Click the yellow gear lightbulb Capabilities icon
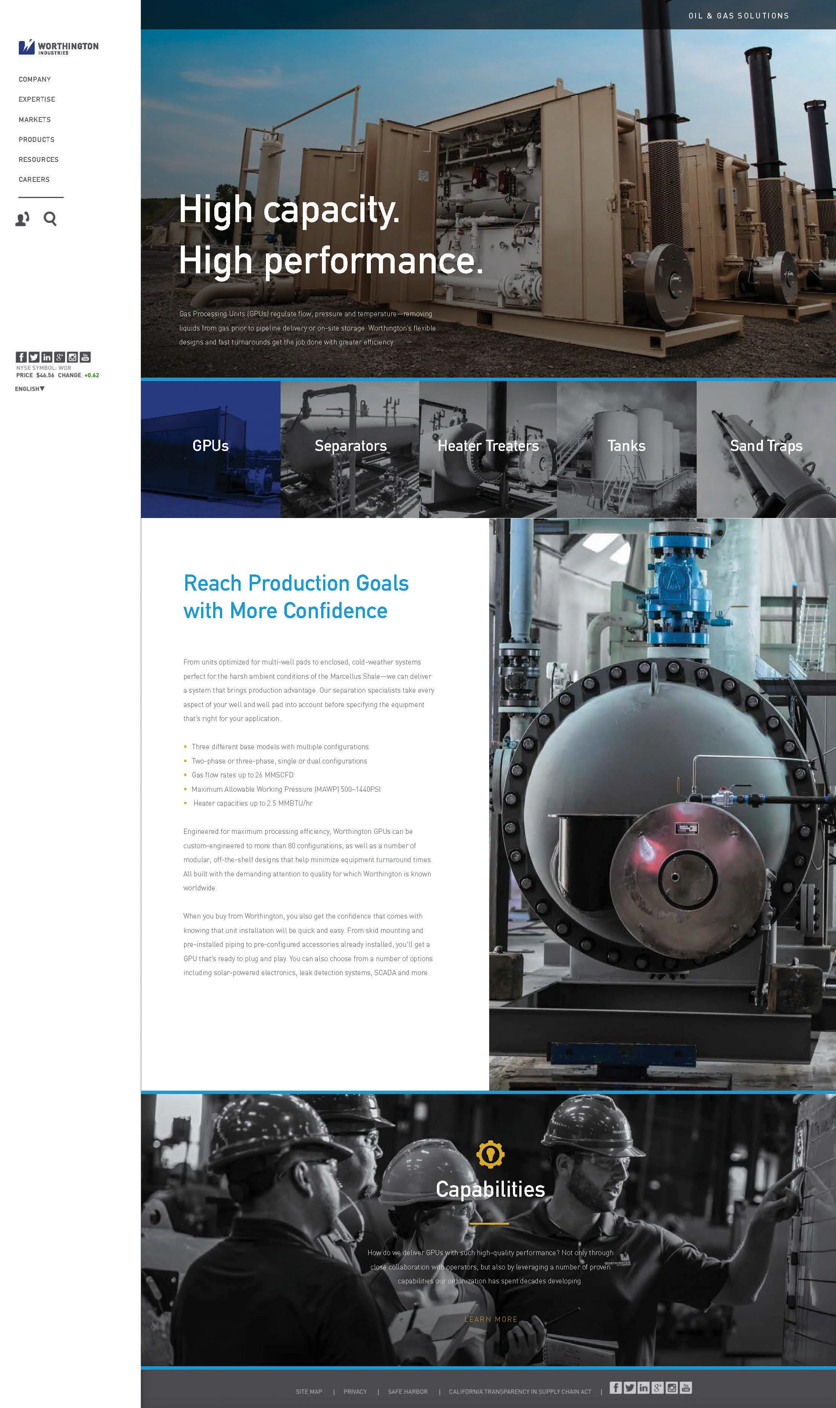This screenshot has width=836, height=1408. [490, 1154]
